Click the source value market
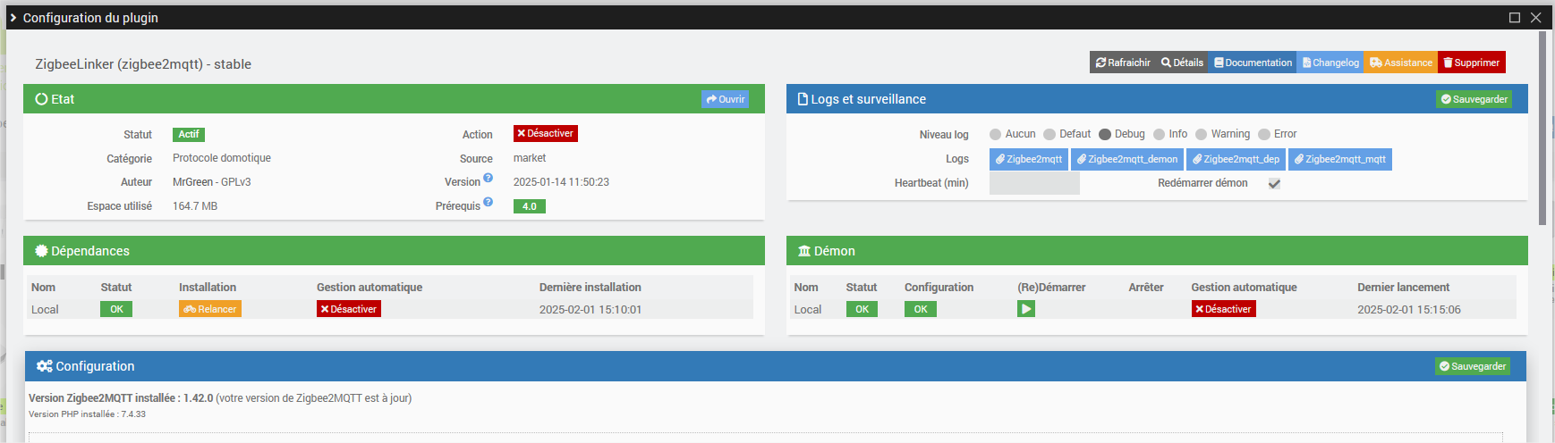 (530, 158)
